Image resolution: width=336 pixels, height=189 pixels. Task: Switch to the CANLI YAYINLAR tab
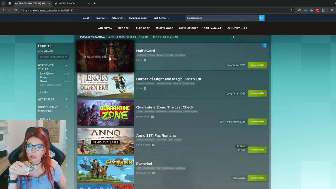click(237, 28)
